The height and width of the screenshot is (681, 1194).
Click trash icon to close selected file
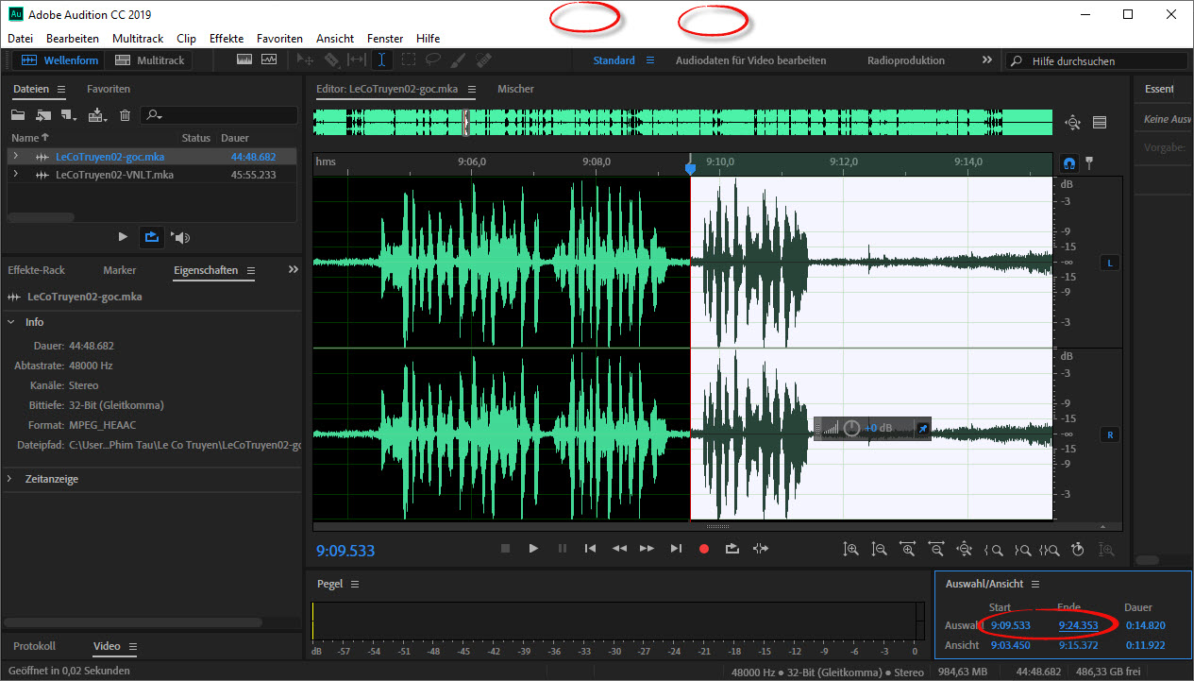[x=125, y=115]
